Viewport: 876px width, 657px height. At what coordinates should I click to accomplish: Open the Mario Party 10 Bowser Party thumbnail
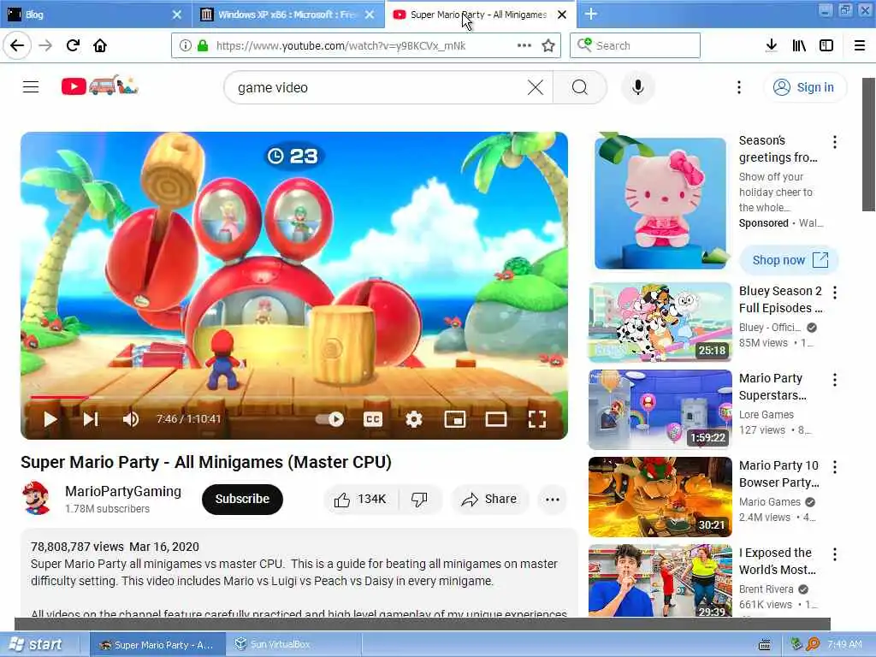(x=660, y=497)
